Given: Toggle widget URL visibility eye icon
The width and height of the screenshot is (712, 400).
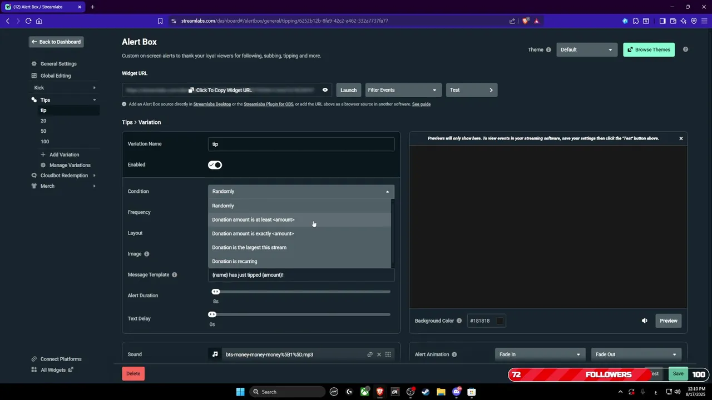Looking at the screenshot, I should pyautogui.click(x=325, y=90).
